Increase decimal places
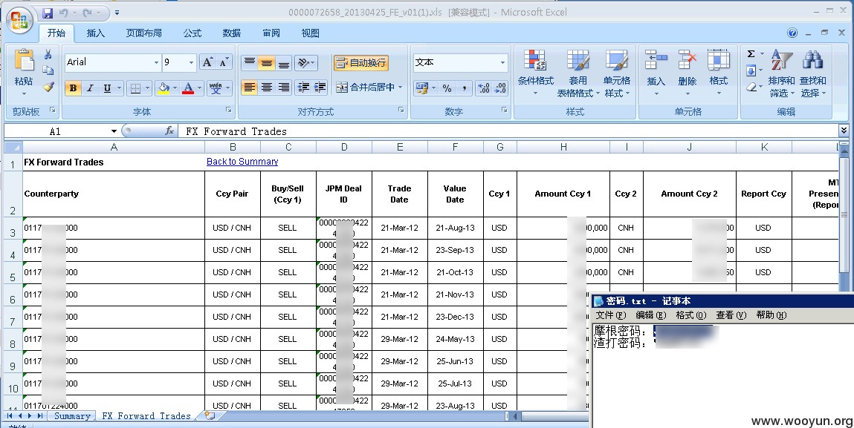 483,88
